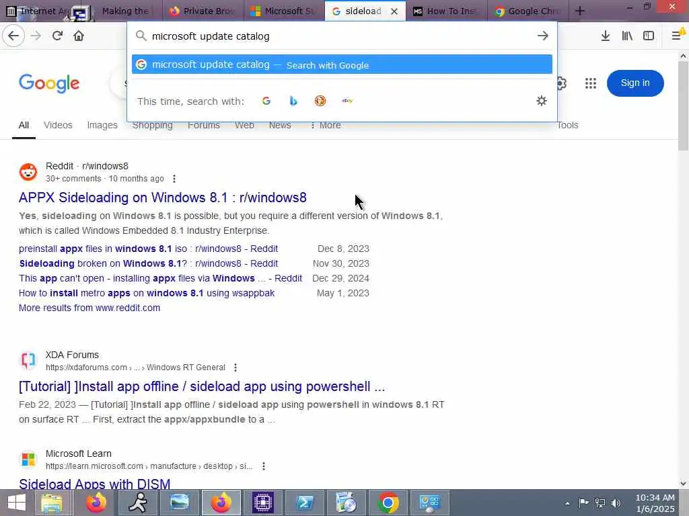Open This app can't open Reddit link

160,279
